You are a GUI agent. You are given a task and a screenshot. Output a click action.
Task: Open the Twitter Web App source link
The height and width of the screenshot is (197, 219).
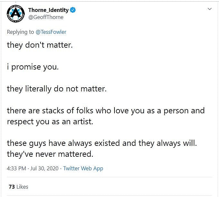tap(83, 168)
